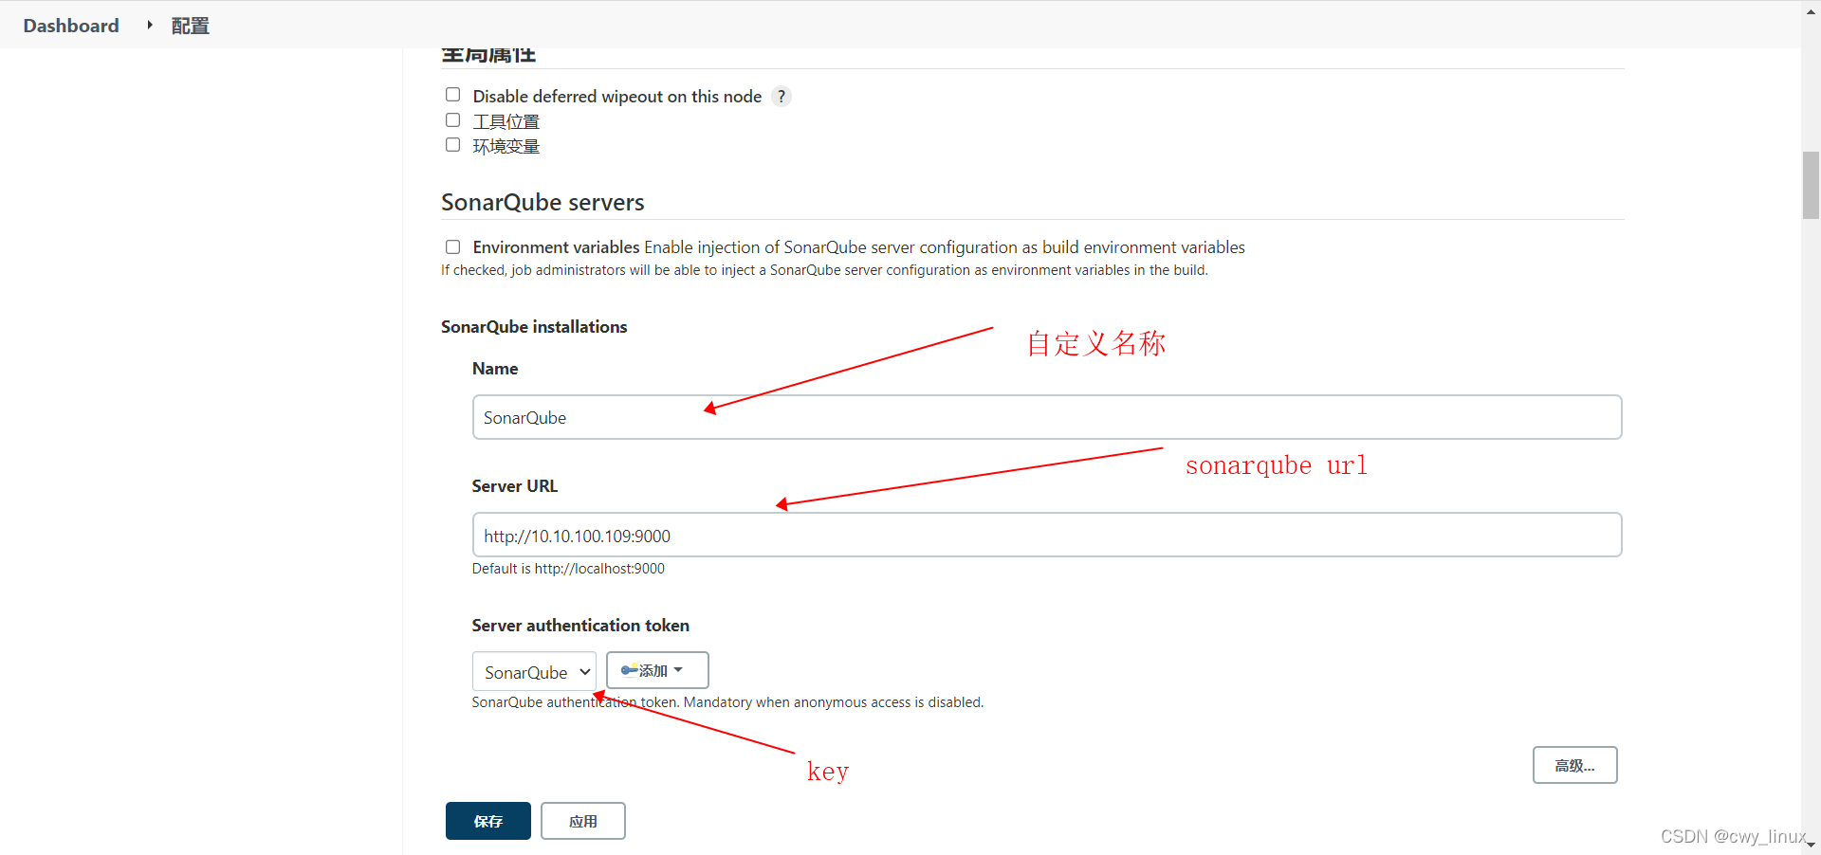1821x855 pixels.
Task: Click the 'If checked, job administrators' description
Action: point(824,270)
